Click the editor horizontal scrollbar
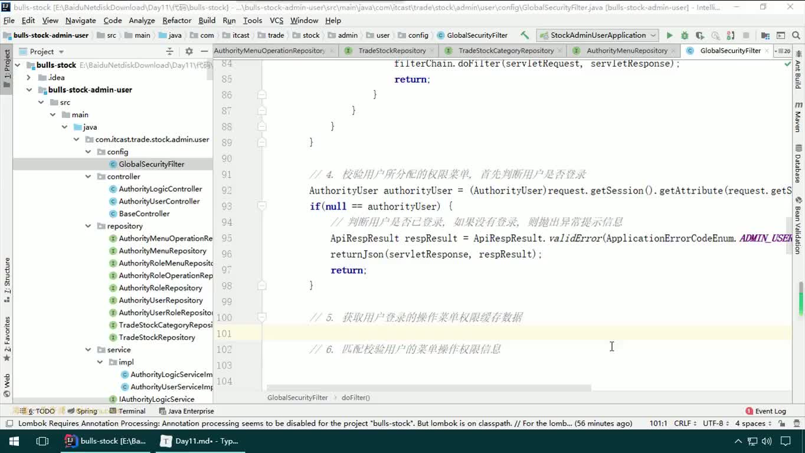This screenshot has height=453, width=805. (428, 388)
